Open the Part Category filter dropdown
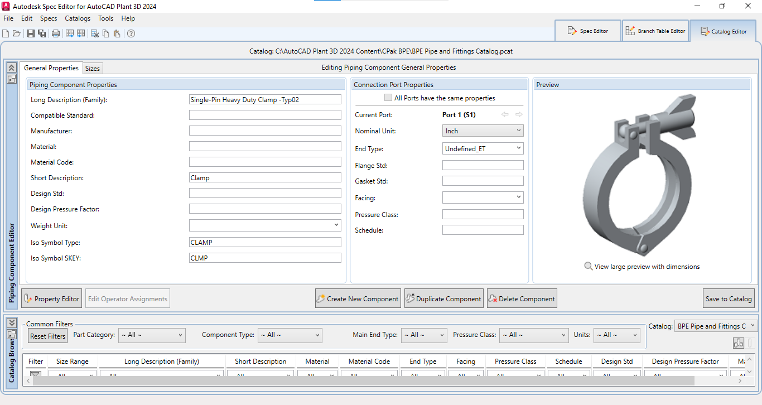The width and height of the screenshot is (762, 405). (151, 335)
